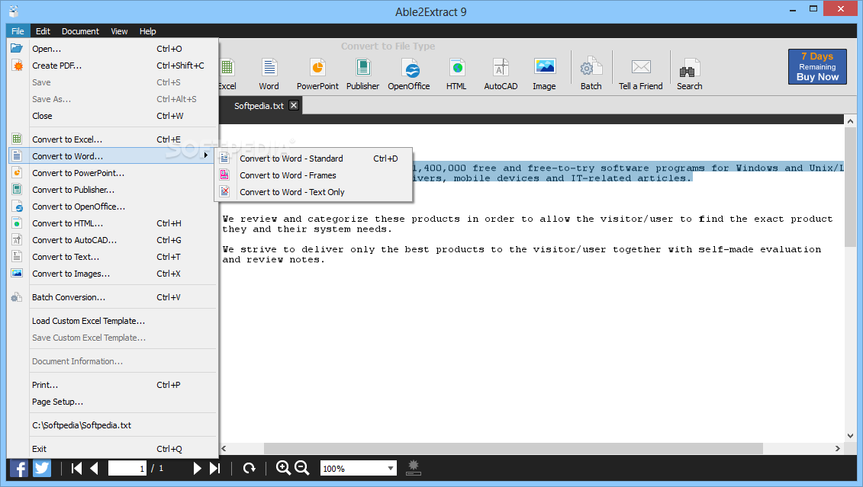This screenshot has height=487, width=863.
Task: Go to first page button
Action: click(x=76, y=468)
